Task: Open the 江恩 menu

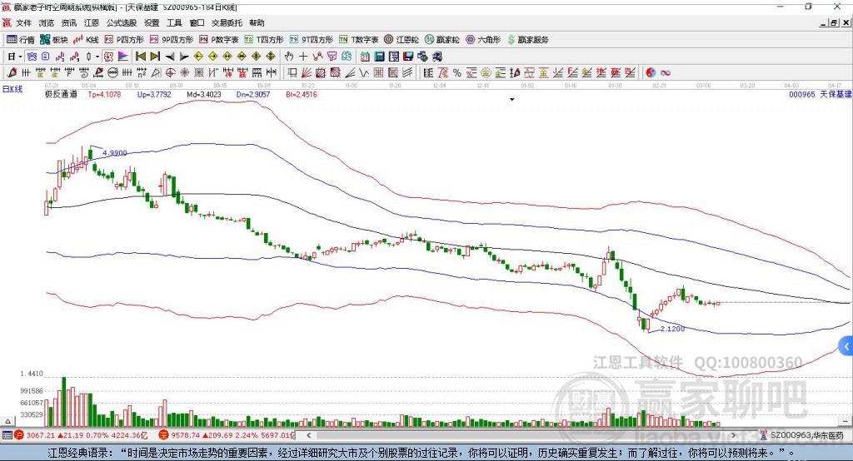Action: (x=92, y=22)
